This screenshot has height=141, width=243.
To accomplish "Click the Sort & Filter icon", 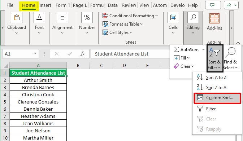I will point(214,52).
